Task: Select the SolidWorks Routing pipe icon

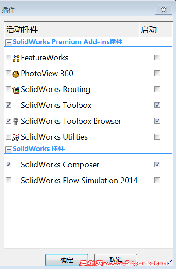Action: 16,90
